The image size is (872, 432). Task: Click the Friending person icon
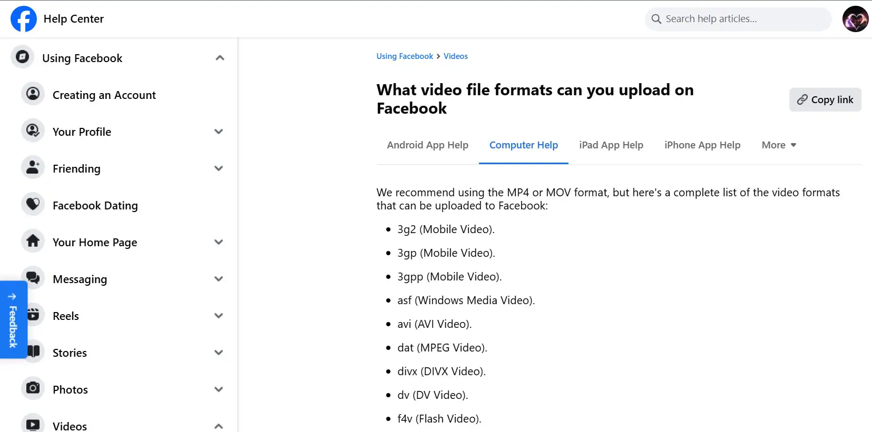click(33, 167)
